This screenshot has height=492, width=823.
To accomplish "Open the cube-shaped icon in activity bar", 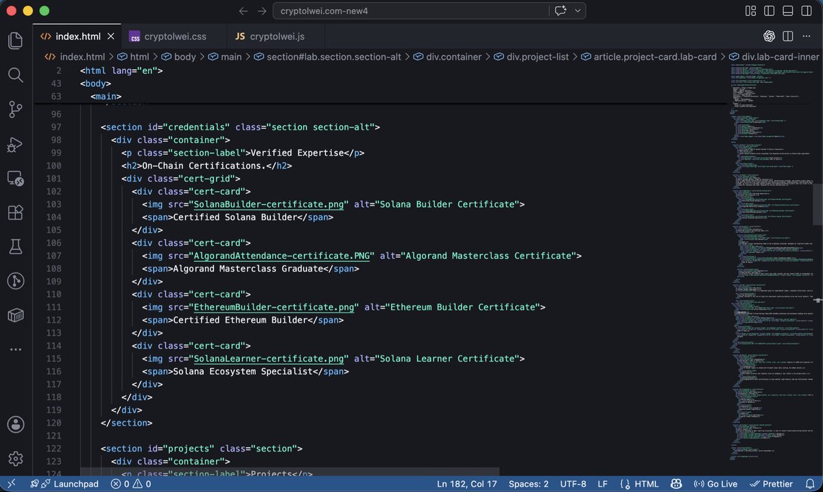I will [x=16, y=315].
